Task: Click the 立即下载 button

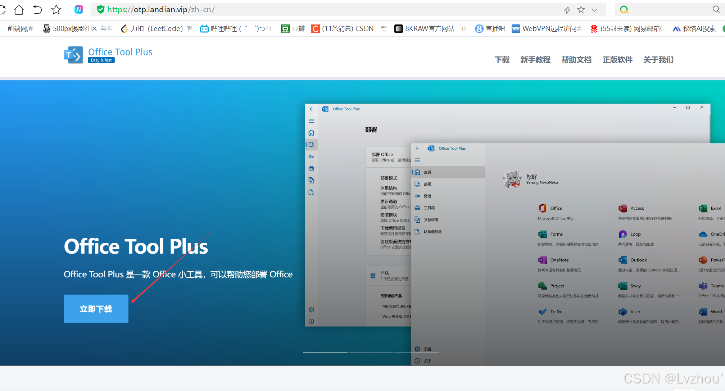Action: [x=96, y=309]
